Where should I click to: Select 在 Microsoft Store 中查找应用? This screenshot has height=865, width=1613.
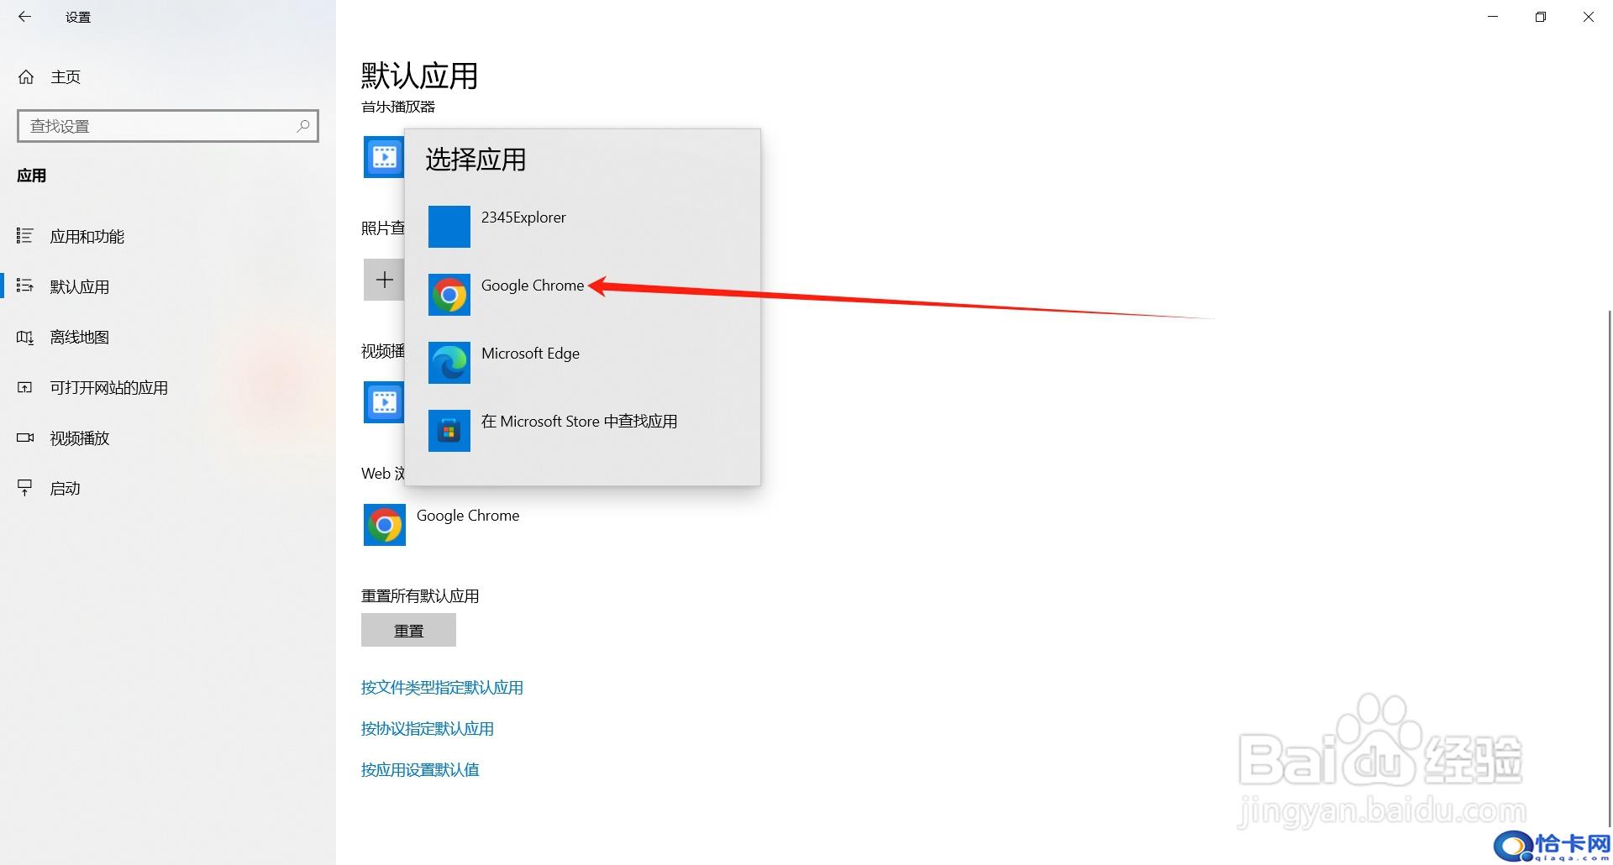pos(582,431)
